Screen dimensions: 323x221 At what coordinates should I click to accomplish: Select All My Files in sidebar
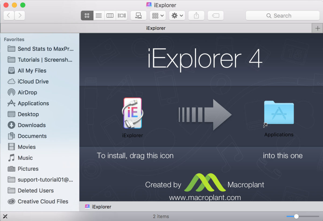(27, 71)
